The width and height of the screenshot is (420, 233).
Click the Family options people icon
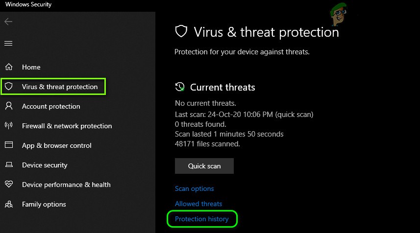(x=8, y=204)
